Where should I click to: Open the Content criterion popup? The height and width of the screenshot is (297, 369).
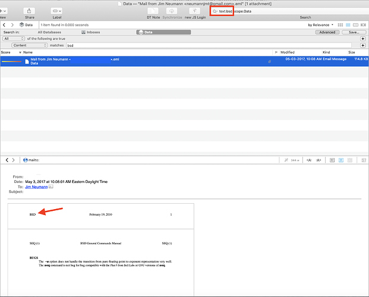[30, 45]
